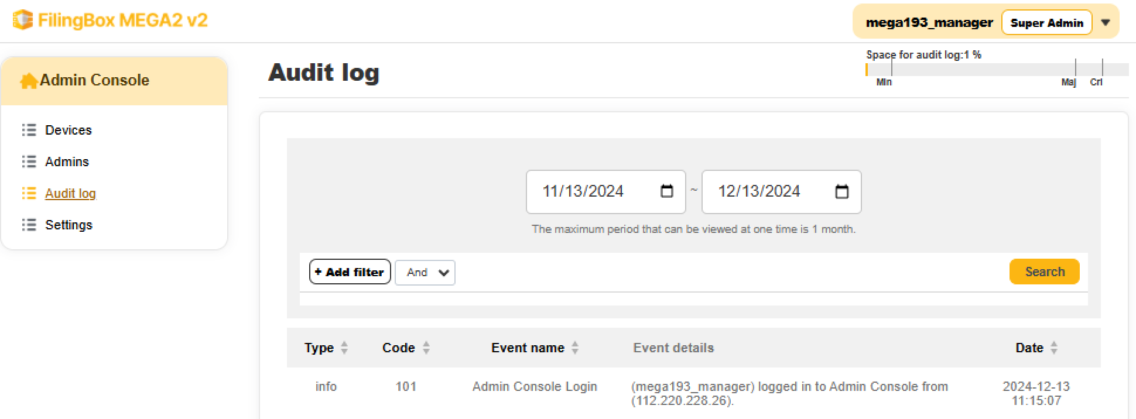Click the FilingBox MEGA2 logo icon
1136x419 pixels.
22,20
